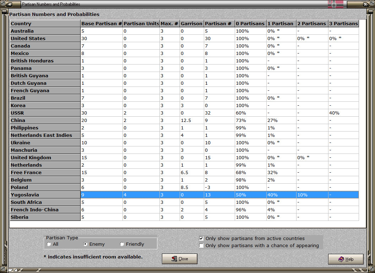Click China's 73% cell under 0 Partisans
375x273 pixels.
point(251,121)
